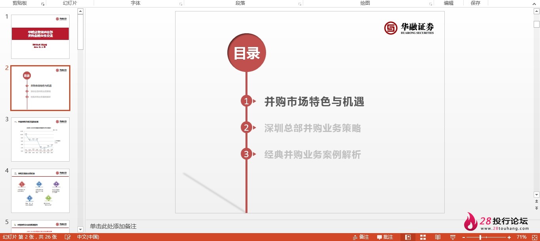
Task: Click the 幻灯片 ribbon group label
Action: coord(70,3)
